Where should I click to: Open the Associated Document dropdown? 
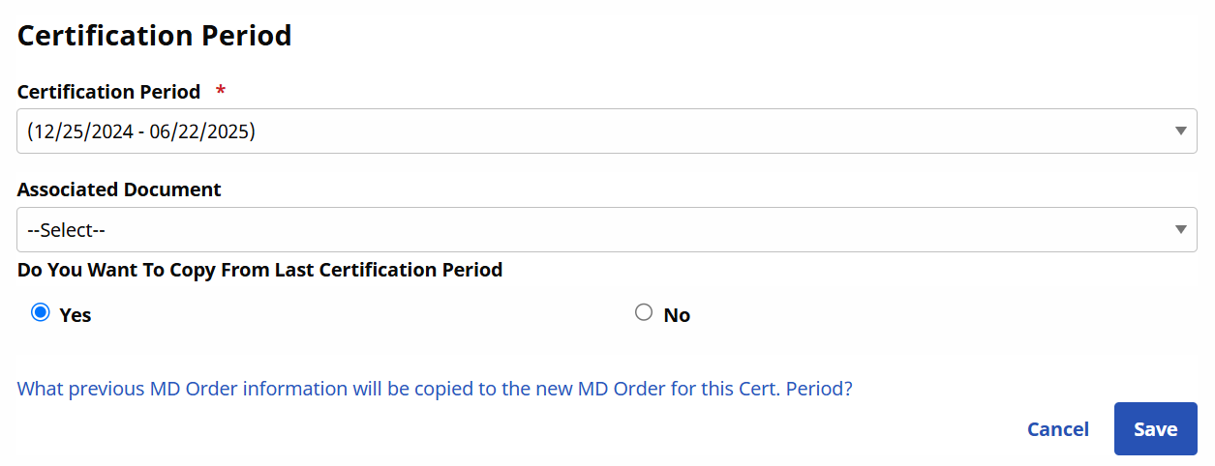click(x=606, y=230)
